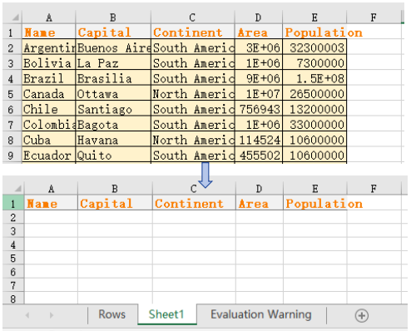Click the La Paz cell
Screen dimensions: 411x331
click(113, 62)
